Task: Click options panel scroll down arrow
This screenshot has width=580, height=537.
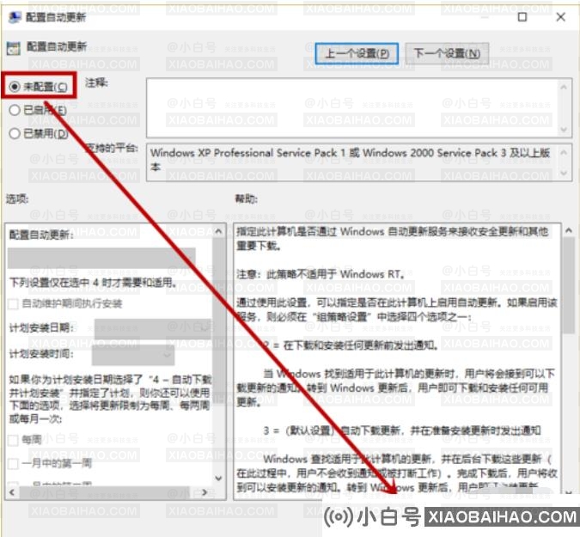Action: (218, 479)
